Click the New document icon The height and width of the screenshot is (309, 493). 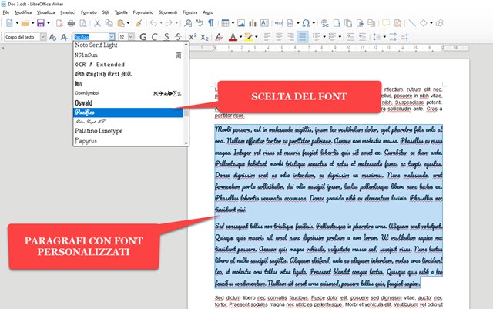pos(9,23)
